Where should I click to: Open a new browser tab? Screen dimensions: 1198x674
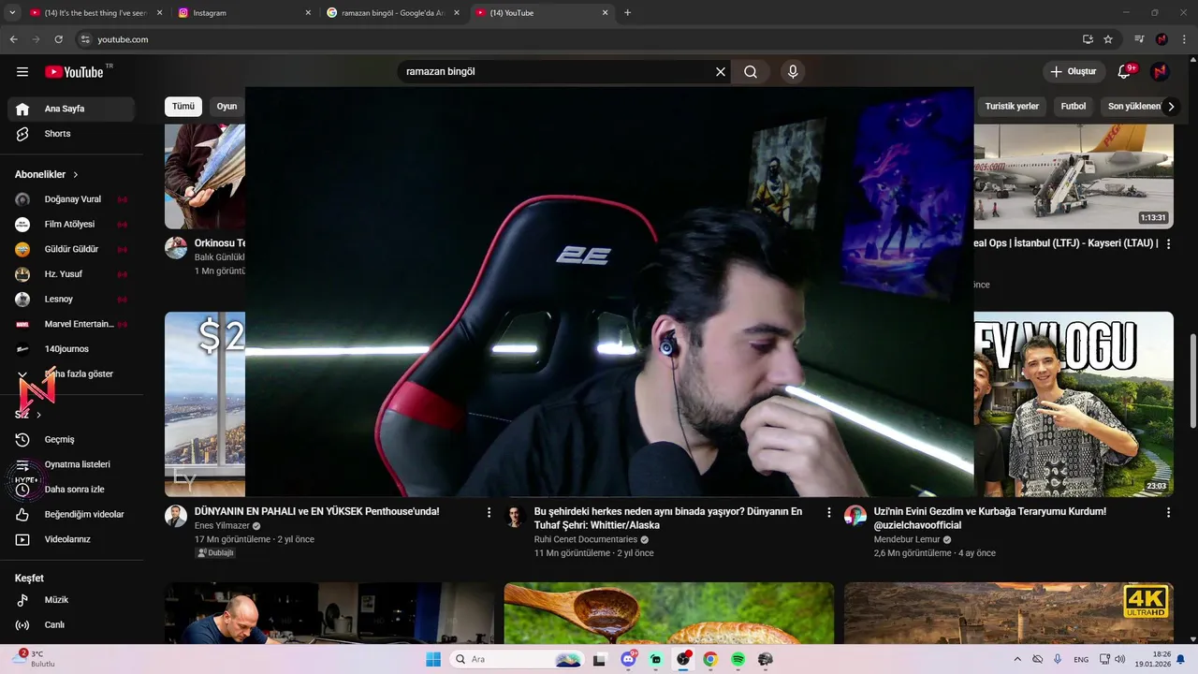(628, 13)
